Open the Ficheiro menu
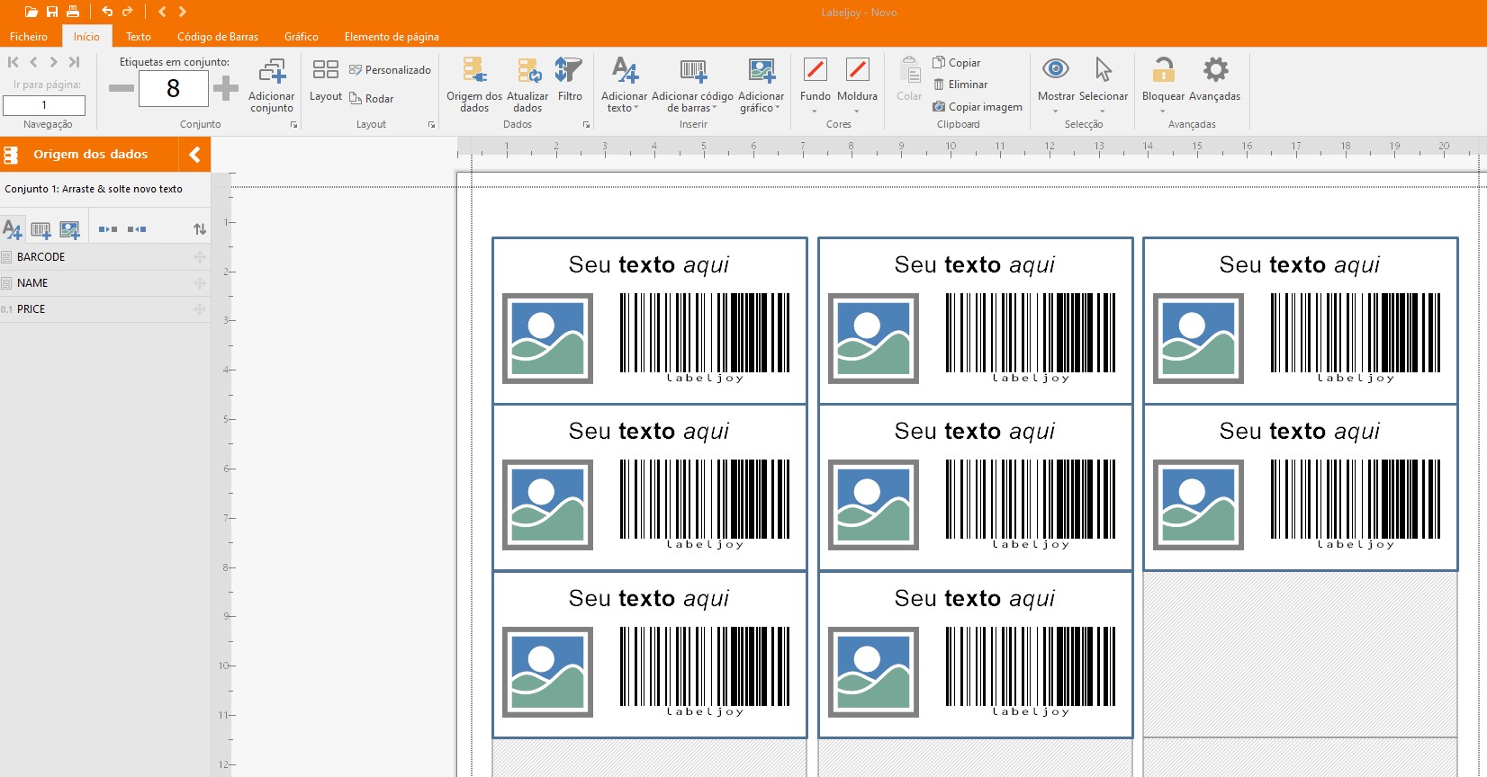1487x777 pixels. [29, 37]
